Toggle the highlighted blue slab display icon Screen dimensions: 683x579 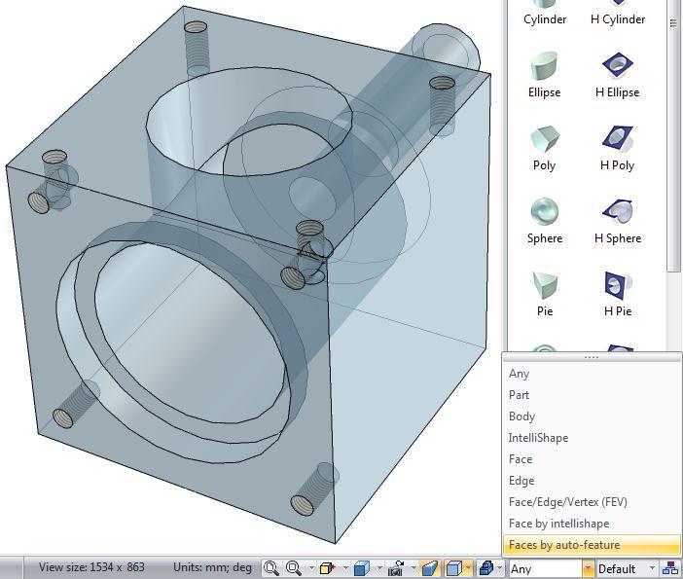(429, 568)
